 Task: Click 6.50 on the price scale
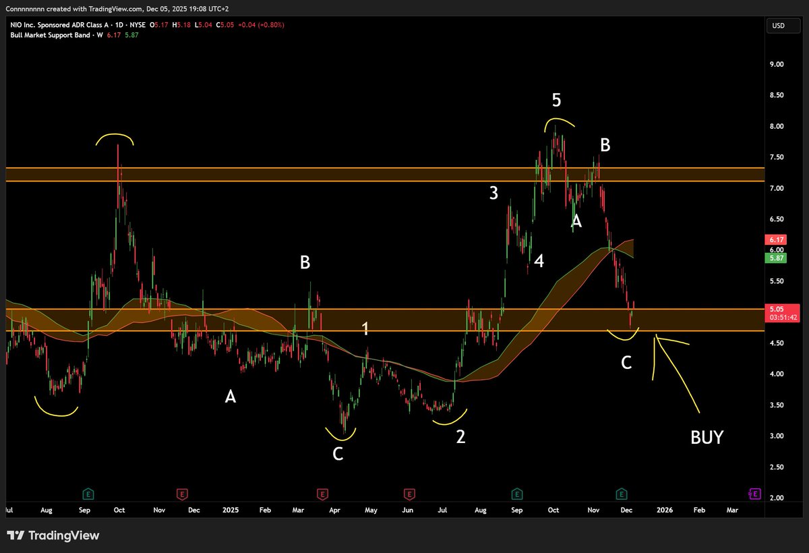[777, 220]
